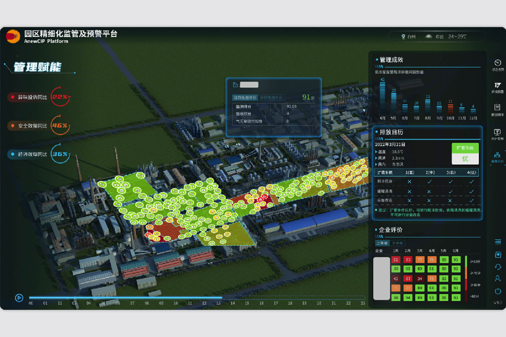
Task: Switch to the 月四色图评分 tab
Action: tap(271, 97)
